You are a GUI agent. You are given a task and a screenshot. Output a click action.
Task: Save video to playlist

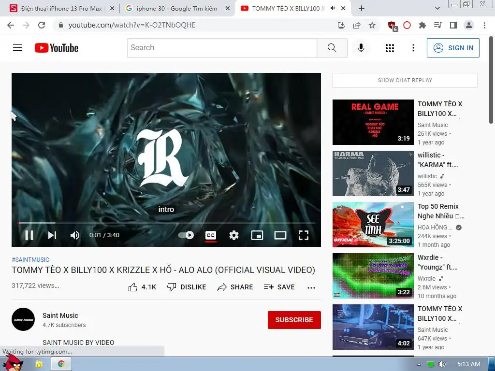(x=279, y=287)
